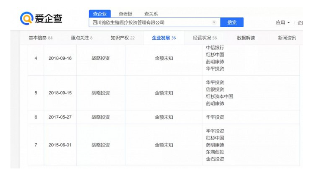This screenshot has width=310, height=174.
Task: Click investor 华平投资 in row 6
Action: (215, 117)
